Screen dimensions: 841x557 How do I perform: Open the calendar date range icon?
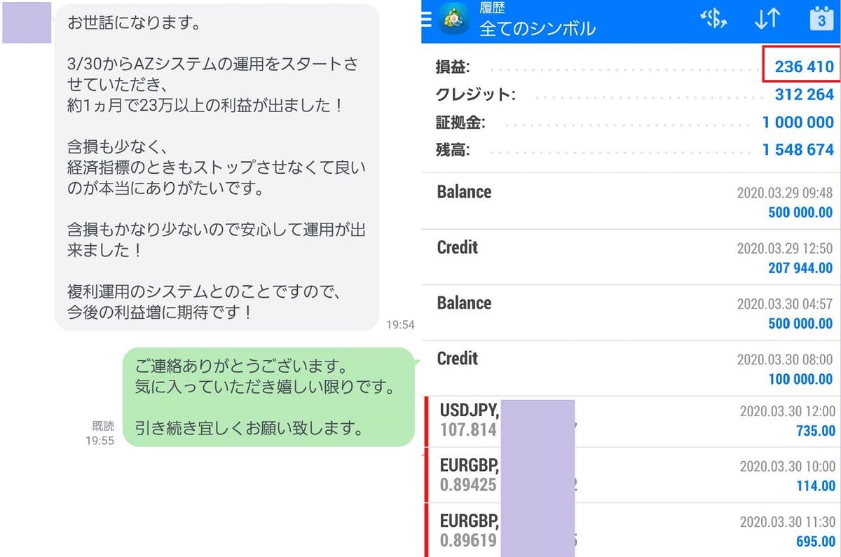[x=821, y=20]
